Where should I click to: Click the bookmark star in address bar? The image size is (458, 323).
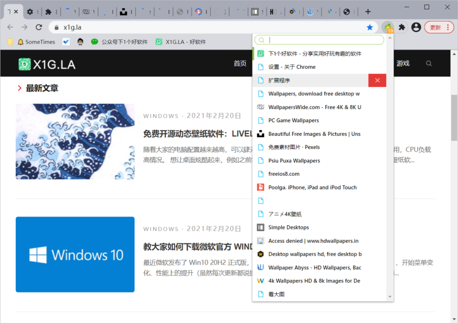click(370, 27)
